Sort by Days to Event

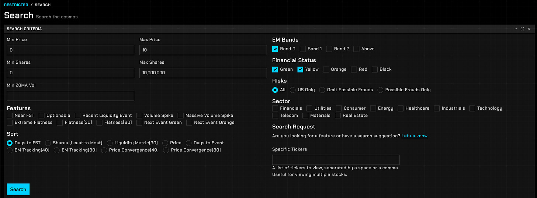click(189, 143)
